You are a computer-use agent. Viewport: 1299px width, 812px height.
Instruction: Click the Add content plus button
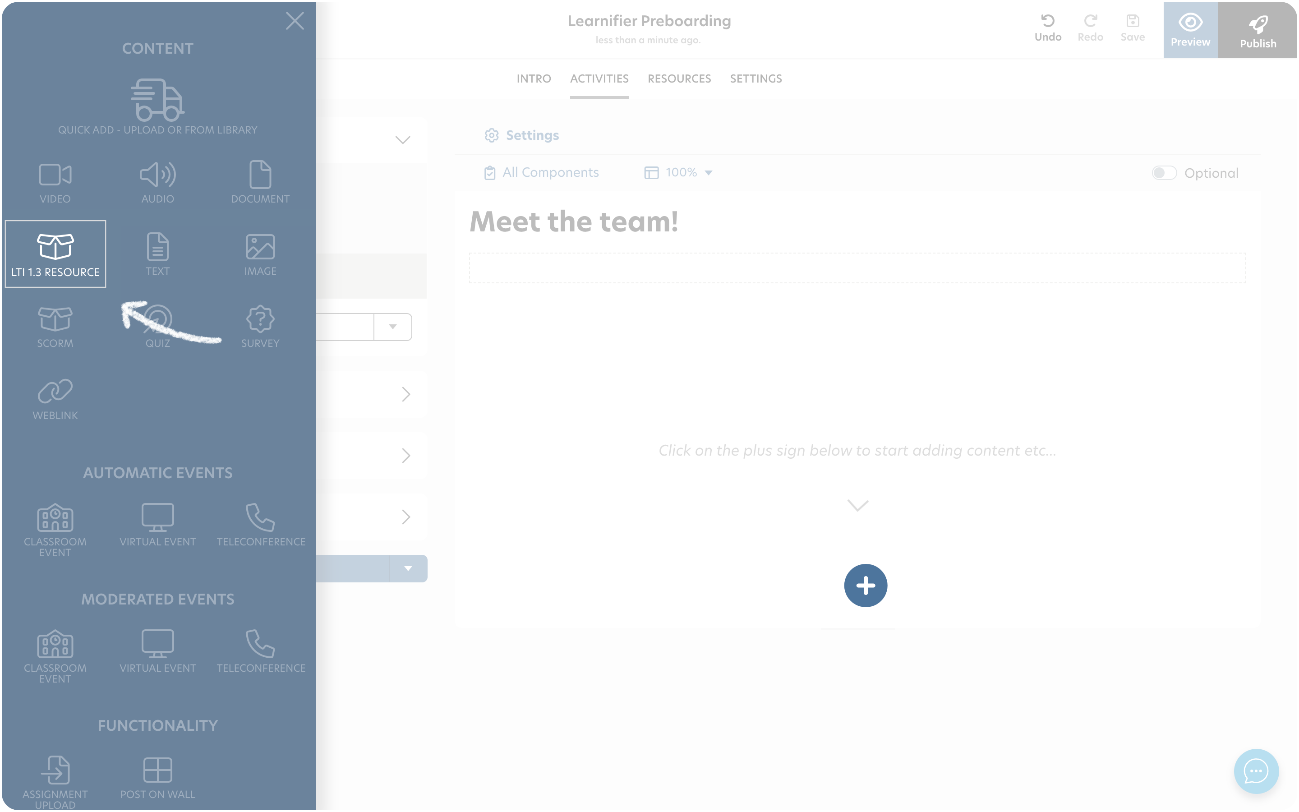865,586
